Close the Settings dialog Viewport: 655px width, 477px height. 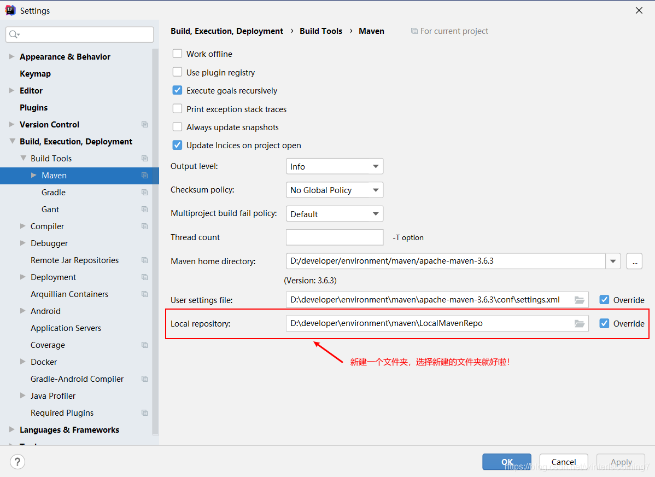point(639,10)
